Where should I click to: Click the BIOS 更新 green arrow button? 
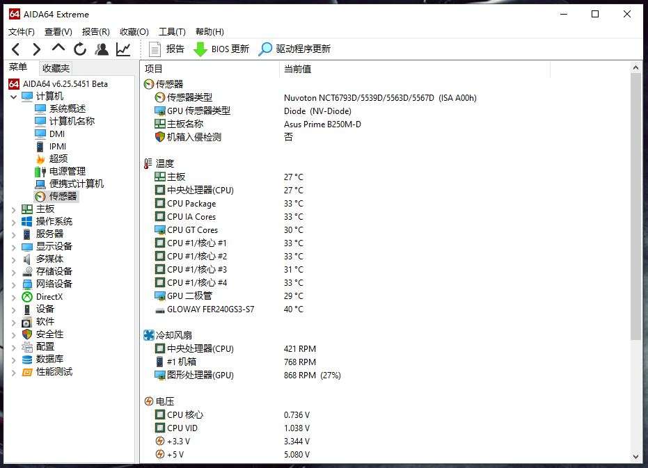[x=221, y=49]
